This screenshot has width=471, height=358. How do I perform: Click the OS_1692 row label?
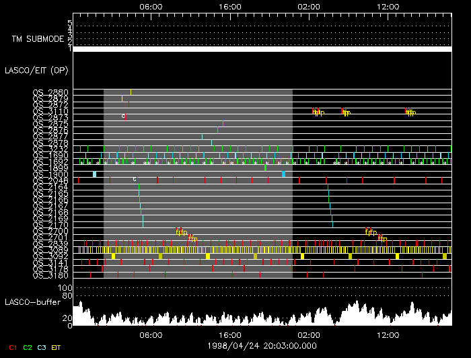(x=50, y=162)
